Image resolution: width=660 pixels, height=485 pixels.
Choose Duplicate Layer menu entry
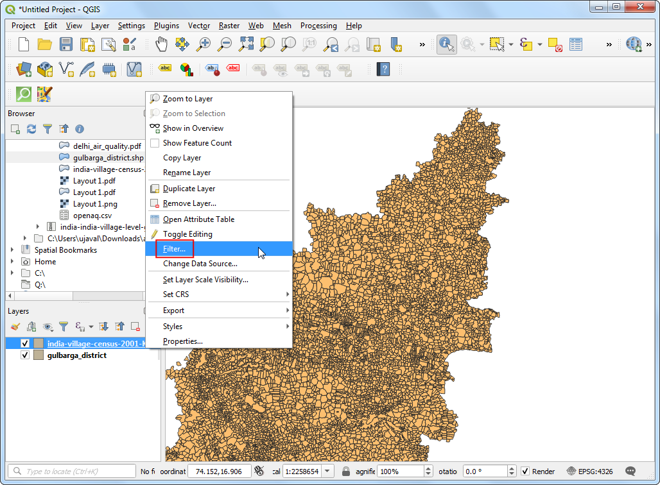pos(219,189)
